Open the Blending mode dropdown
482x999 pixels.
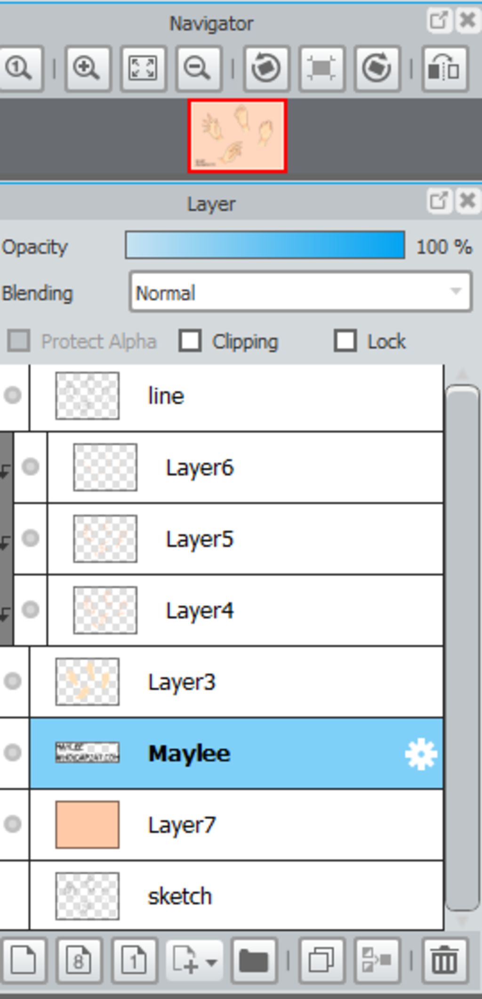point(300,292)
